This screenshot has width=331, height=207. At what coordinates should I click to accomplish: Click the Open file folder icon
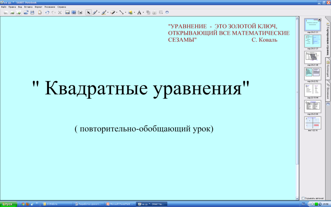tap(26, 12)
